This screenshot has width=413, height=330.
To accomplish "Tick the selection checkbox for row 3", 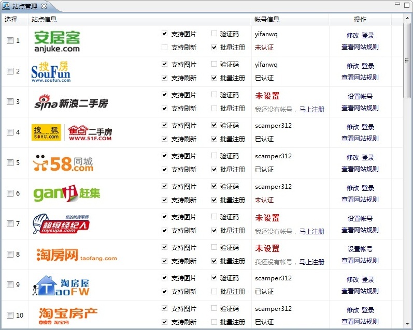I will point(10,101).
